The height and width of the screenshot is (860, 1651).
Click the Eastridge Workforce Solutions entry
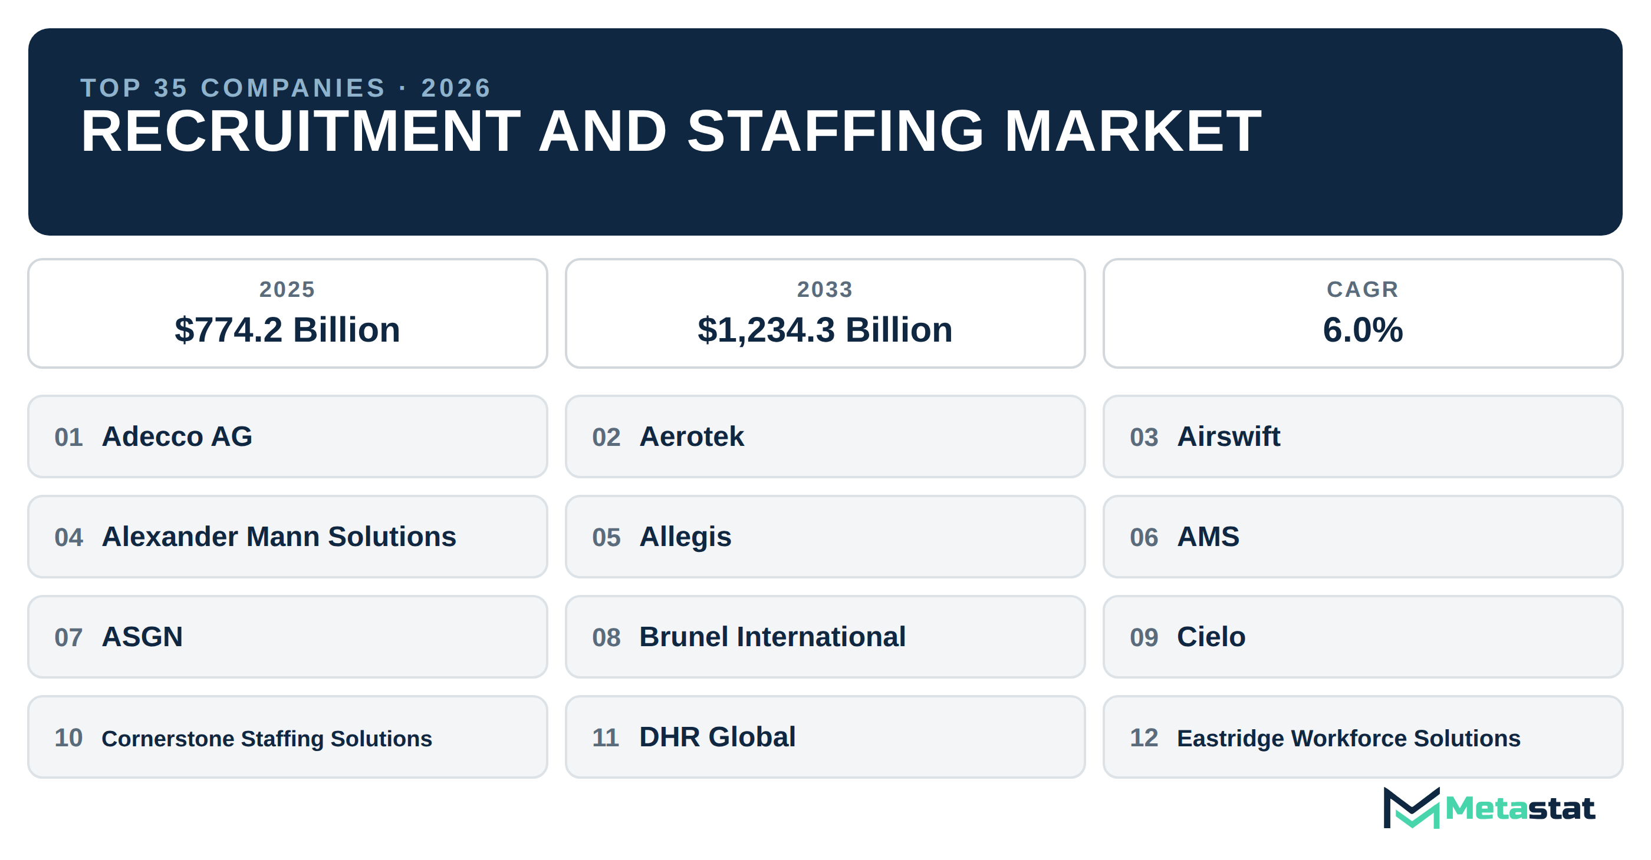tap(1363, 737)
